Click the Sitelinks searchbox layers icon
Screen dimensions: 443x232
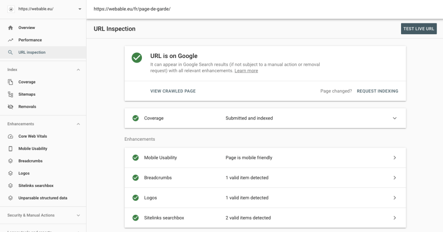click(x=10, y=186)
